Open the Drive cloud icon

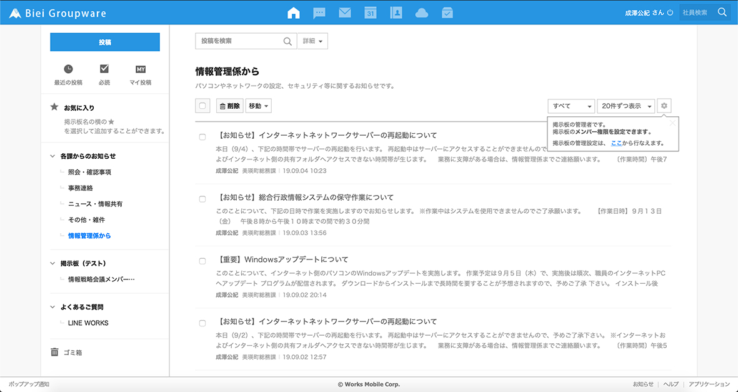click(421, 13)
